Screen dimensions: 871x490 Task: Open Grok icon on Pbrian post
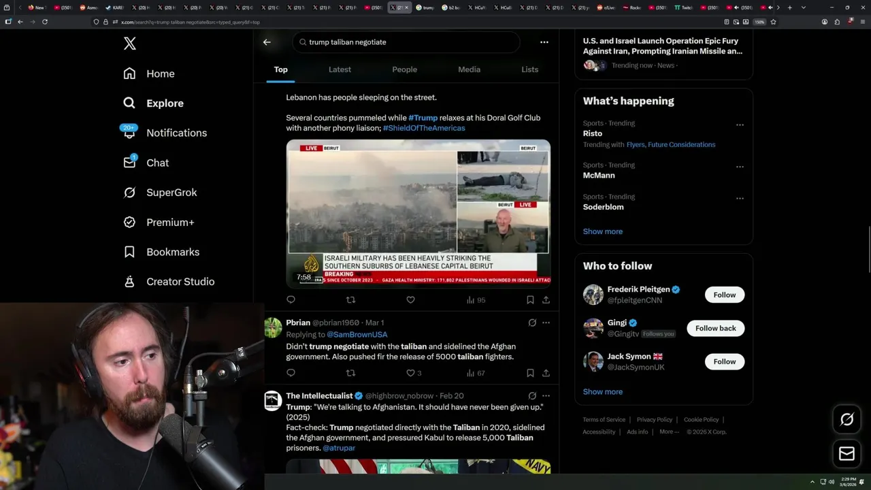click(532, 323)
